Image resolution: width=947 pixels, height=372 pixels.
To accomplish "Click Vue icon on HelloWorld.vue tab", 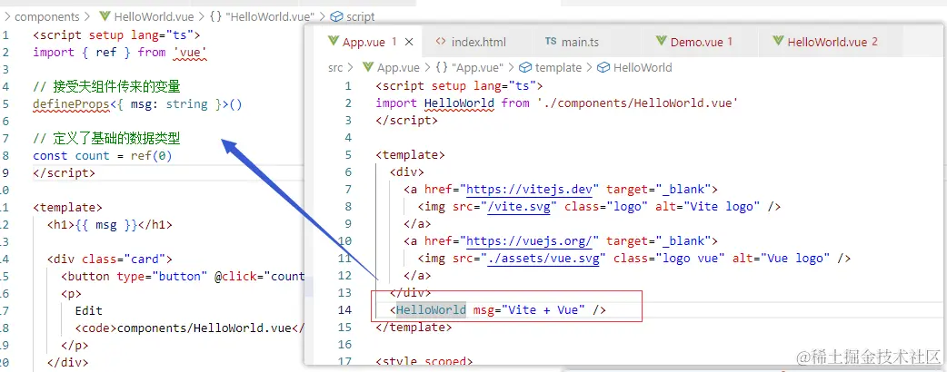I will tap(778, 41).
